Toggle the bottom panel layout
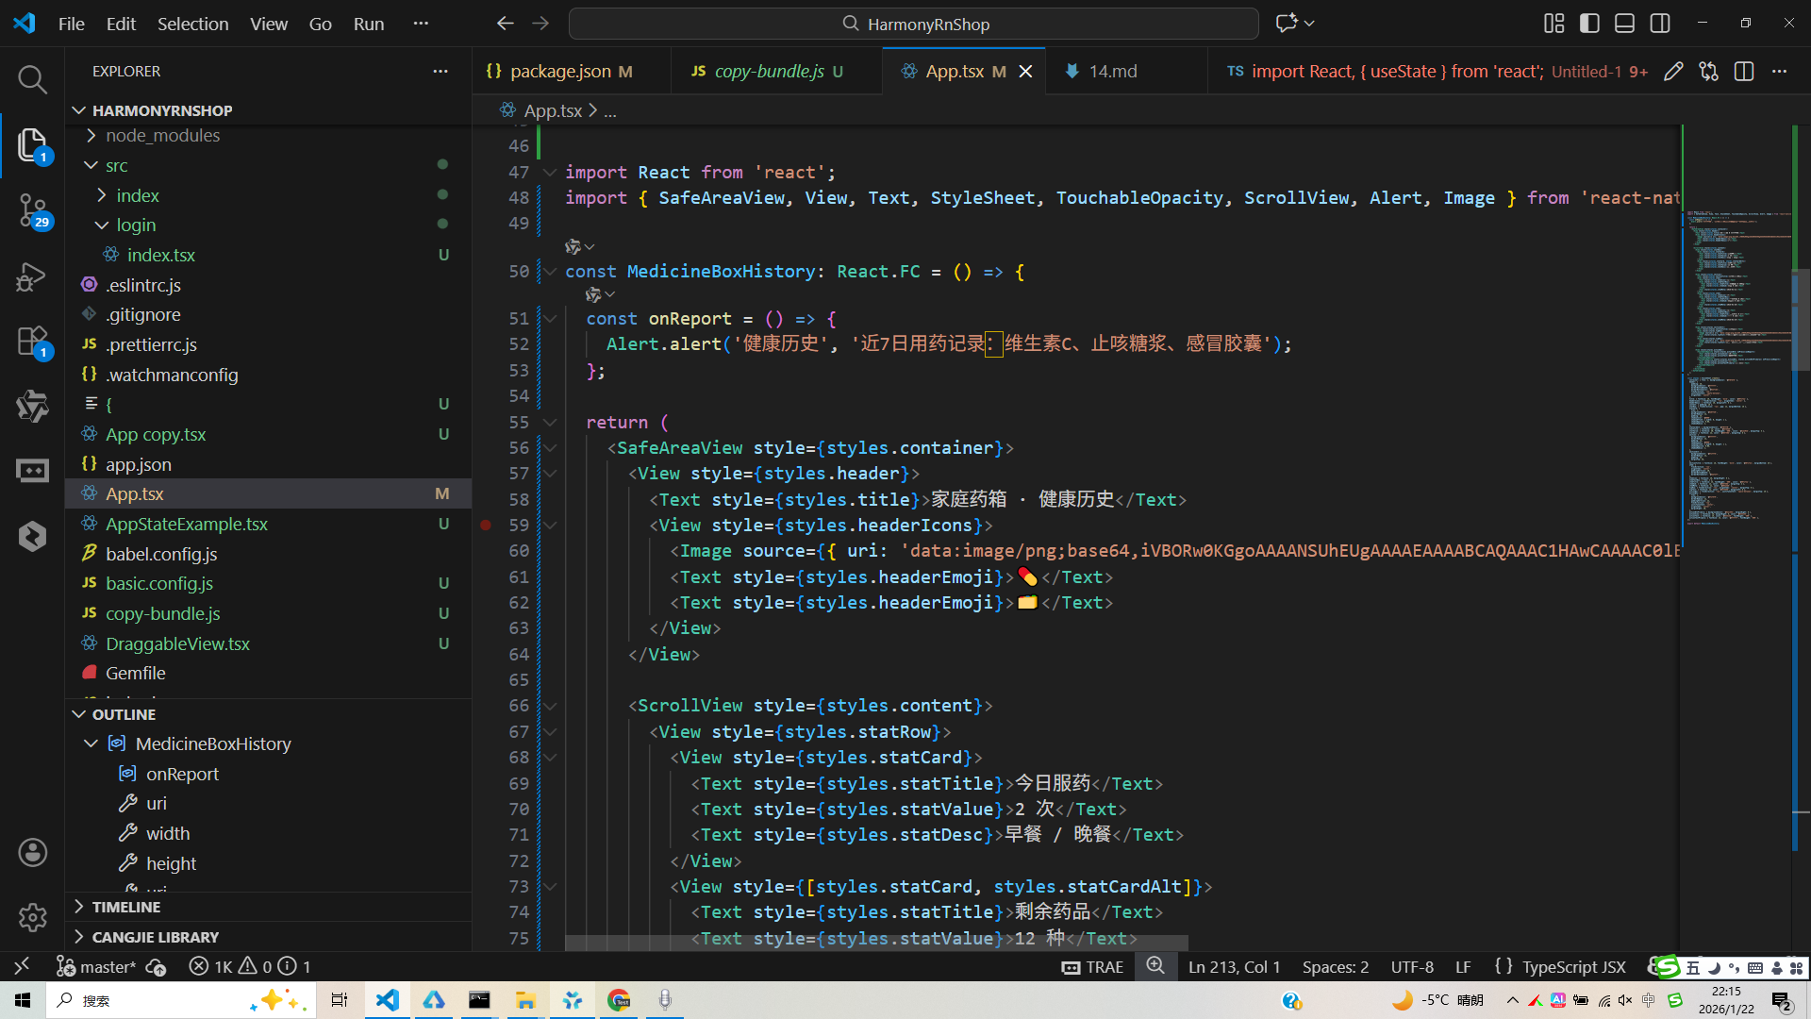The image size is (1811, 1019). [x=1624, y=24]
